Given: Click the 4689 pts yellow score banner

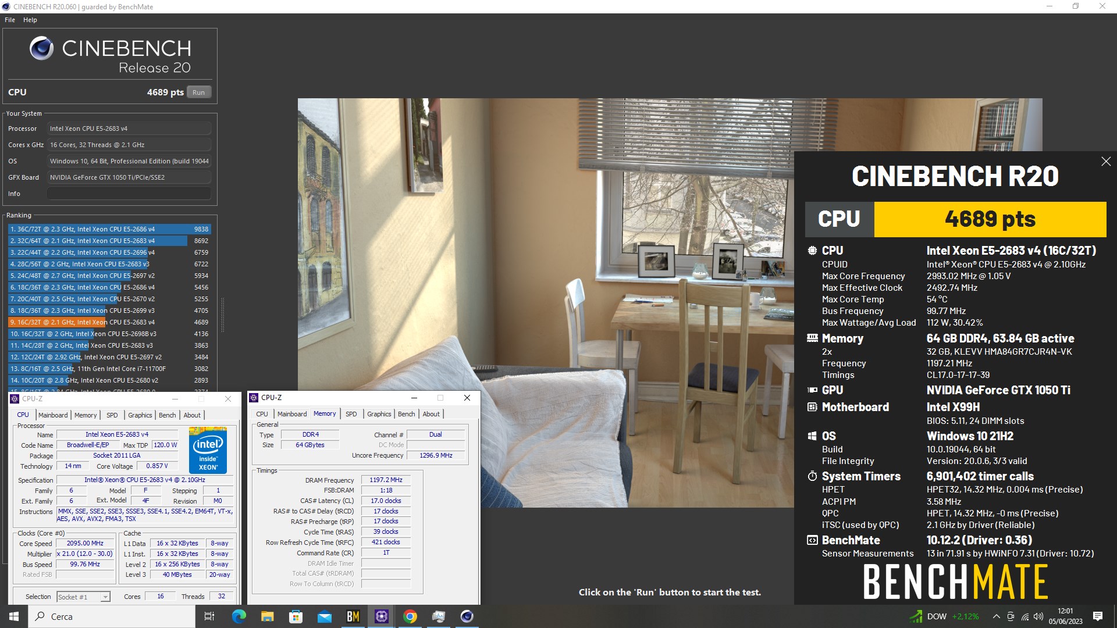Looking at the screenshot, I should tap(990, 219).
